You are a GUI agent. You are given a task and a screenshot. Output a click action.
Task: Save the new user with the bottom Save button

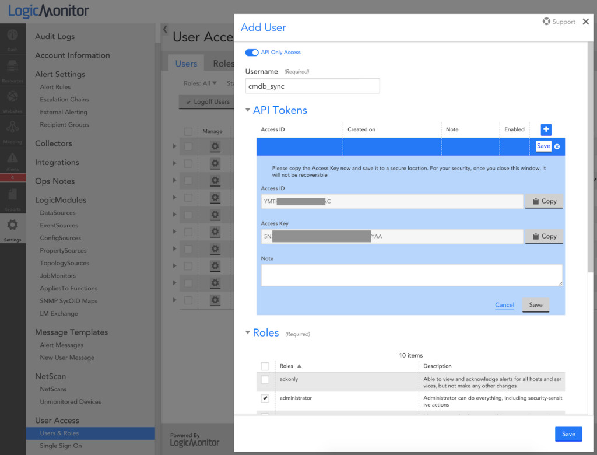click(x=568, y=434)
